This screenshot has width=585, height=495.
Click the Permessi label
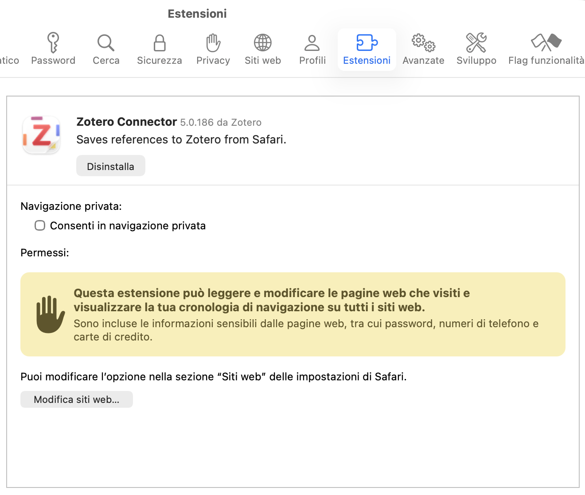point(45,253)
